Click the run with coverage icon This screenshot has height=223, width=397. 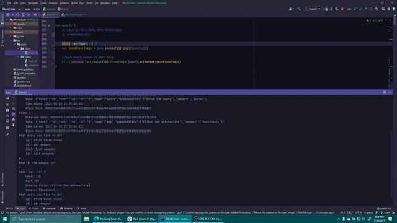click(337, 9)
